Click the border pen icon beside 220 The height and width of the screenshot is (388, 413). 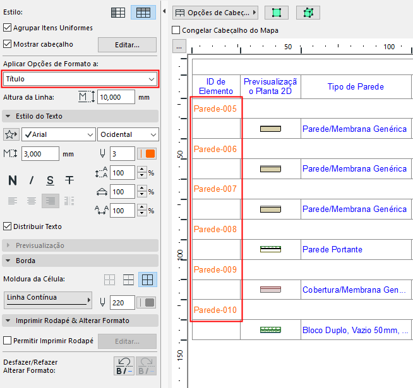point(102,302)
